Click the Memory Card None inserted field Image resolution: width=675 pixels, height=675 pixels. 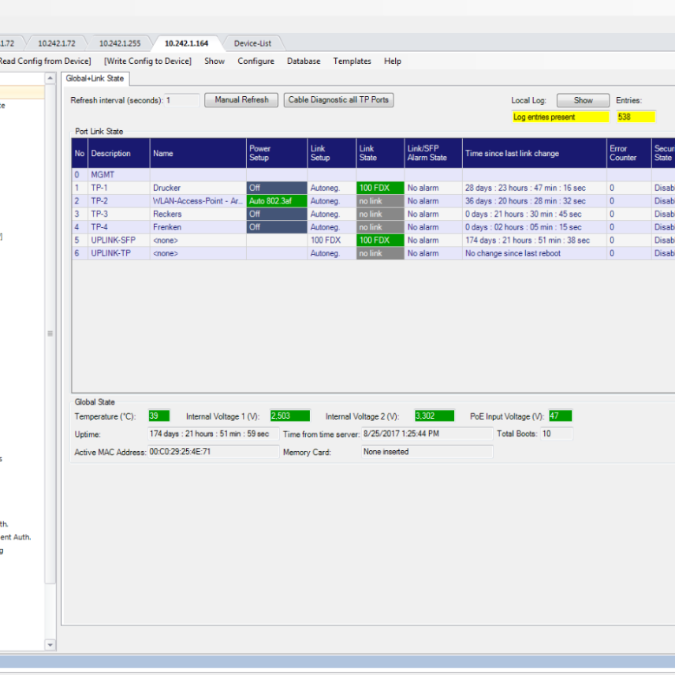427,452
